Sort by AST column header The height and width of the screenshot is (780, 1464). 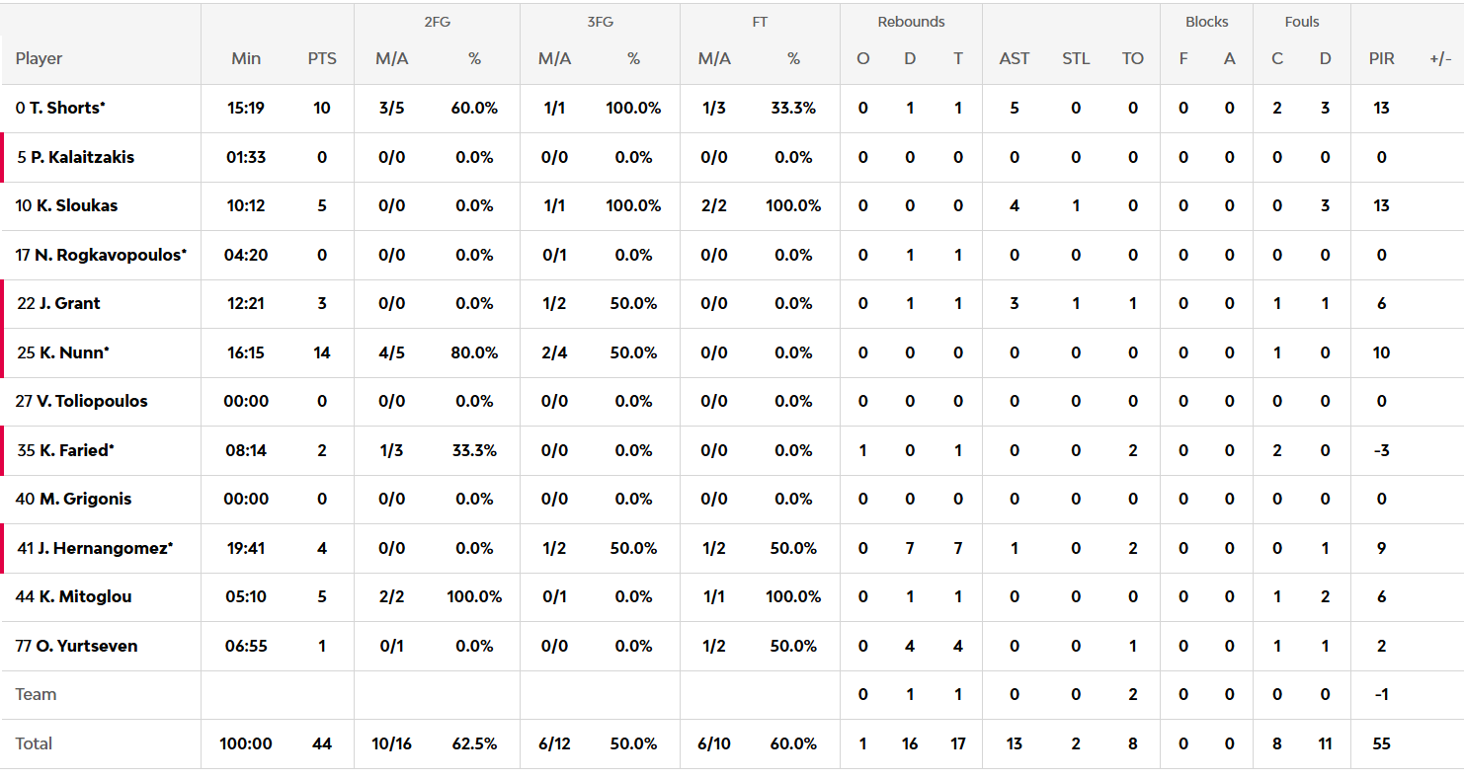[x=1014, y=58]
